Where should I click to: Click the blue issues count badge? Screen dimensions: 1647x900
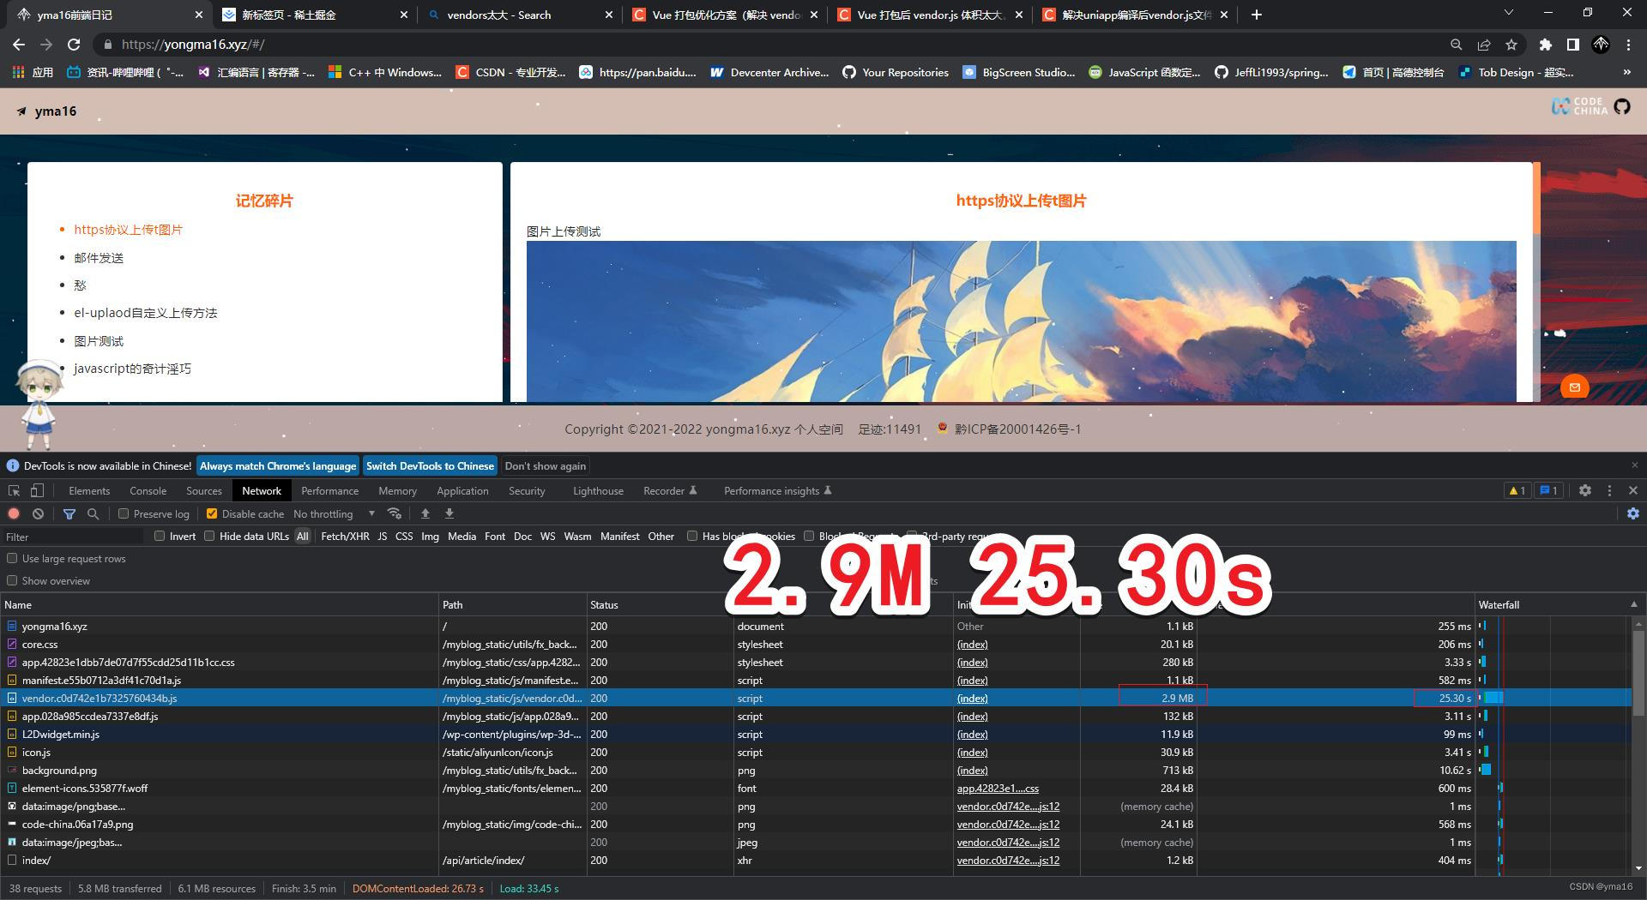pyautogui.click(x=1548, y=490)
